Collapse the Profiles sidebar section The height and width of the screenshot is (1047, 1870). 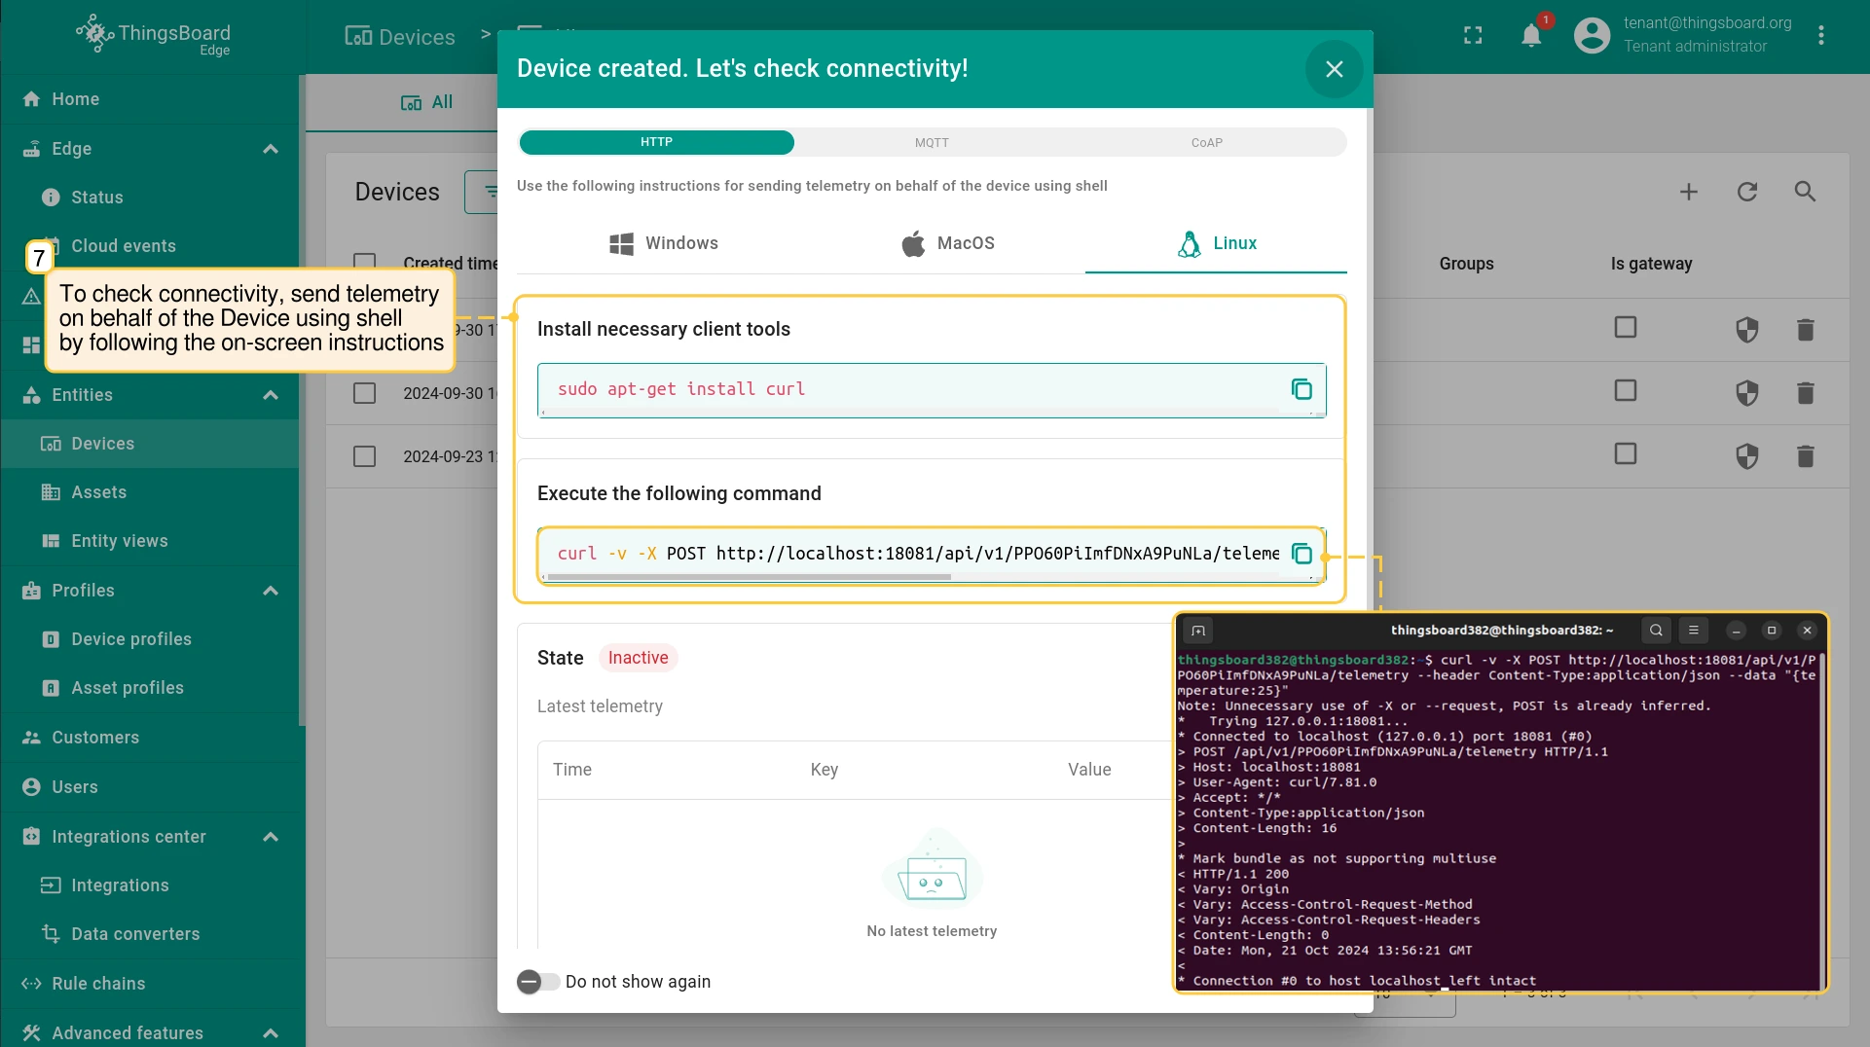tap(271, 591)
